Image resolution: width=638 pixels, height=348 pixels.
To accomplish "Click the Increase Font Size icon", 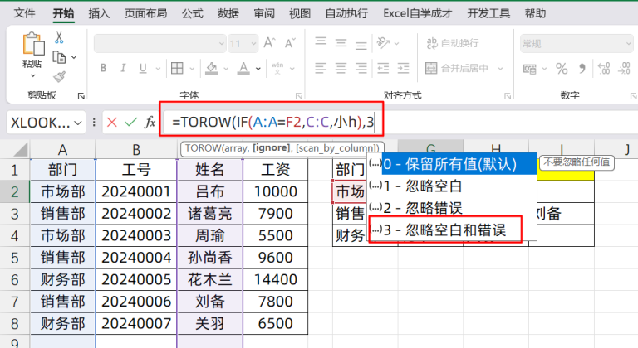I will (269, 43).
